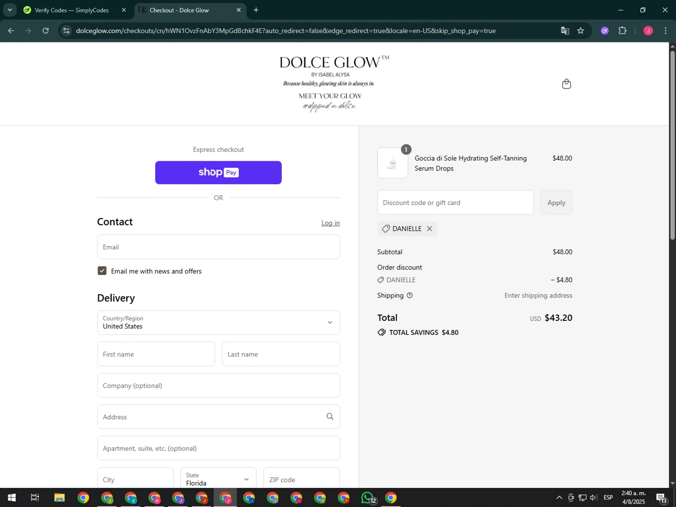Screen dimensions: 676x507
Task: Click the Company (optional) field
Action: (219, 385)
